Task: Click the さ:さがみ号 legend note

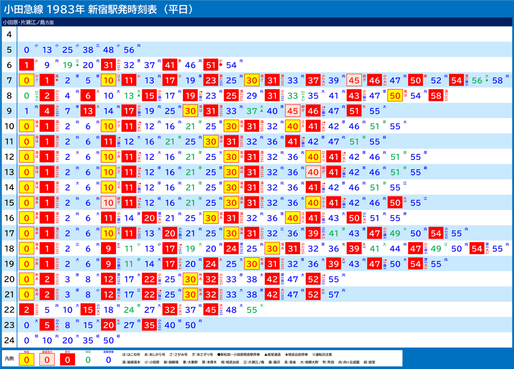Action: point(179,355)
